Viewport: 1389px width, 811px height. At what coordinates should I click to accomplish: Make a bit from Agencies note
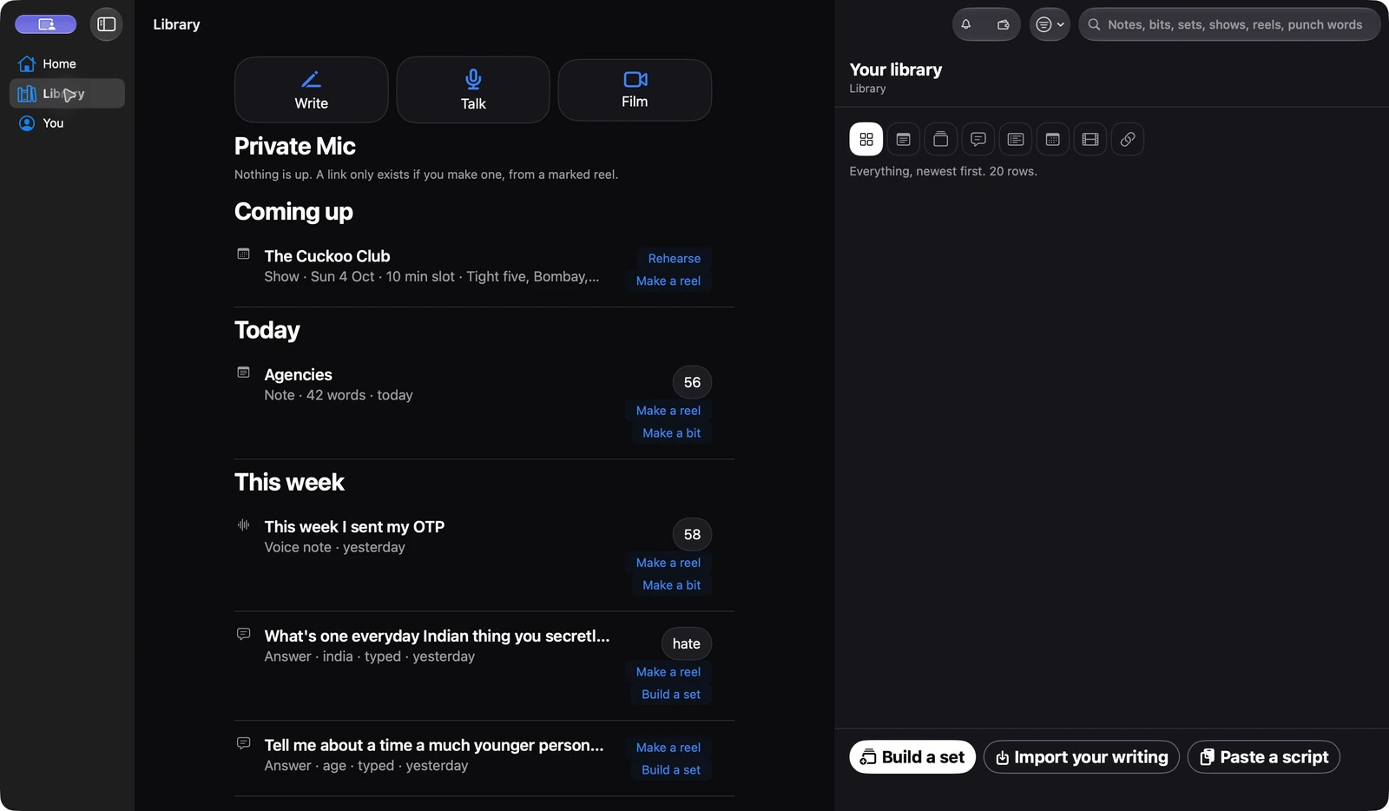671,433
